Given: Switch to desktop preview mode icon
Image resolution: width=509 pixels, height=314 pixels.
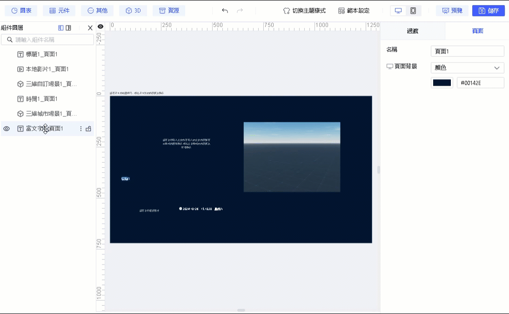Looking at the screenshot, I should [x=398, y=11].
